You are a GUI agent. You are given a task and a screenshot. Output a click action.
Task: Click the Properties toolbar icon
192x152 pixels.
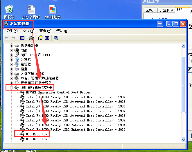pos(40,38)
